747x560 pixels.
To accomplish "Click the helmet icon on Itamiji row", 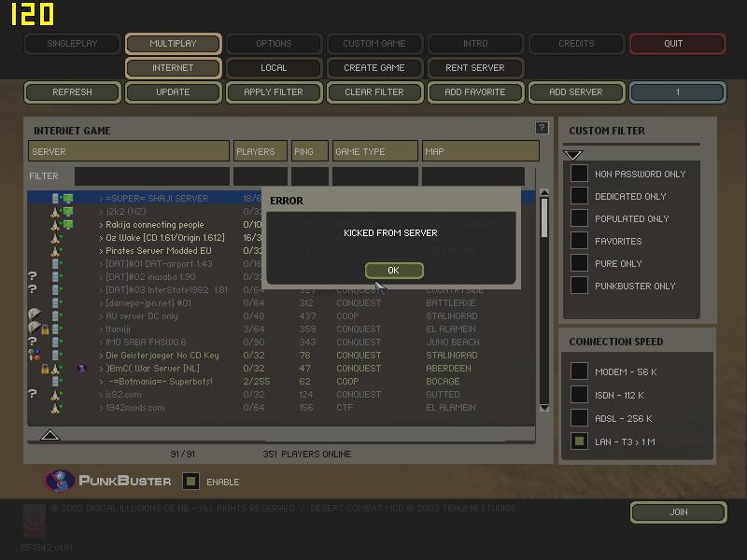I will pyautogui.click(x=35, y=328).
